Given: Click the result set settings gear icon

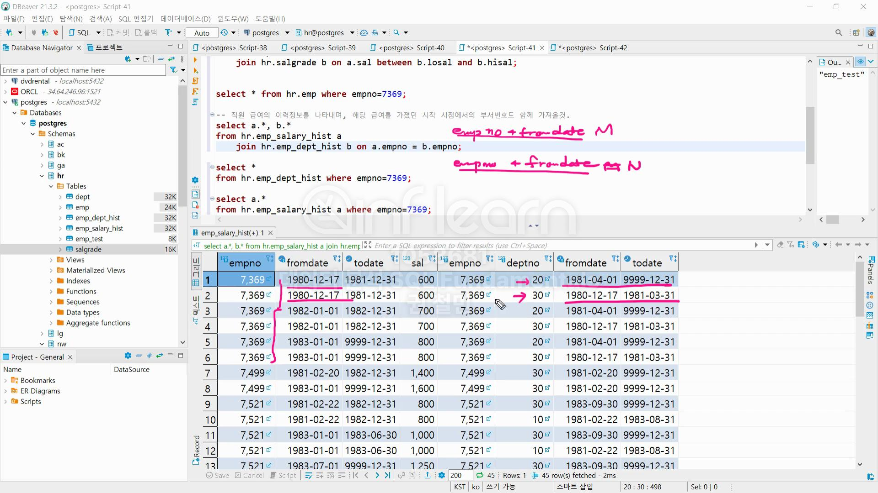Looking at the screenshot, I should [442, 475].
